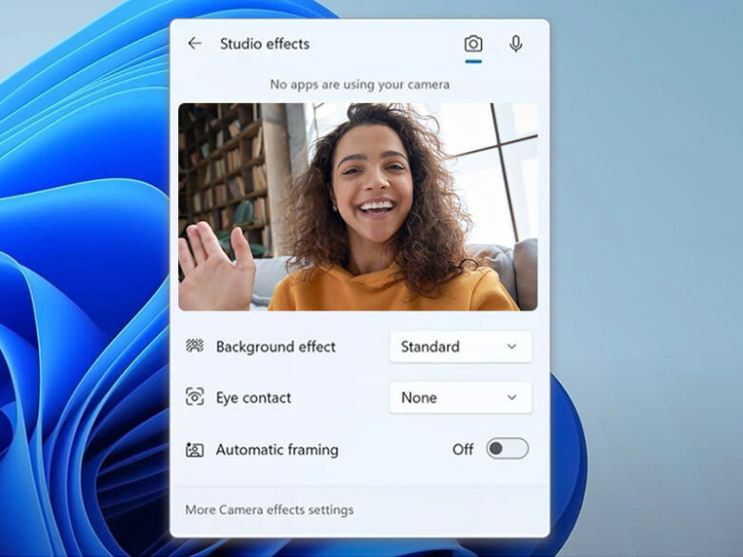Enable the Automatic framing toggle switch
Screen dimensions: 743x557
pos(507,449)
